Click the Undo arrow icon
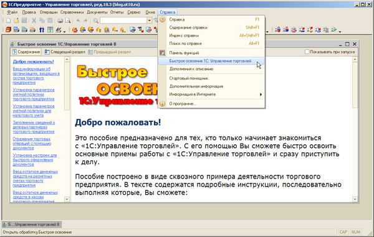The image size is (374, 237). coord(78,21)
